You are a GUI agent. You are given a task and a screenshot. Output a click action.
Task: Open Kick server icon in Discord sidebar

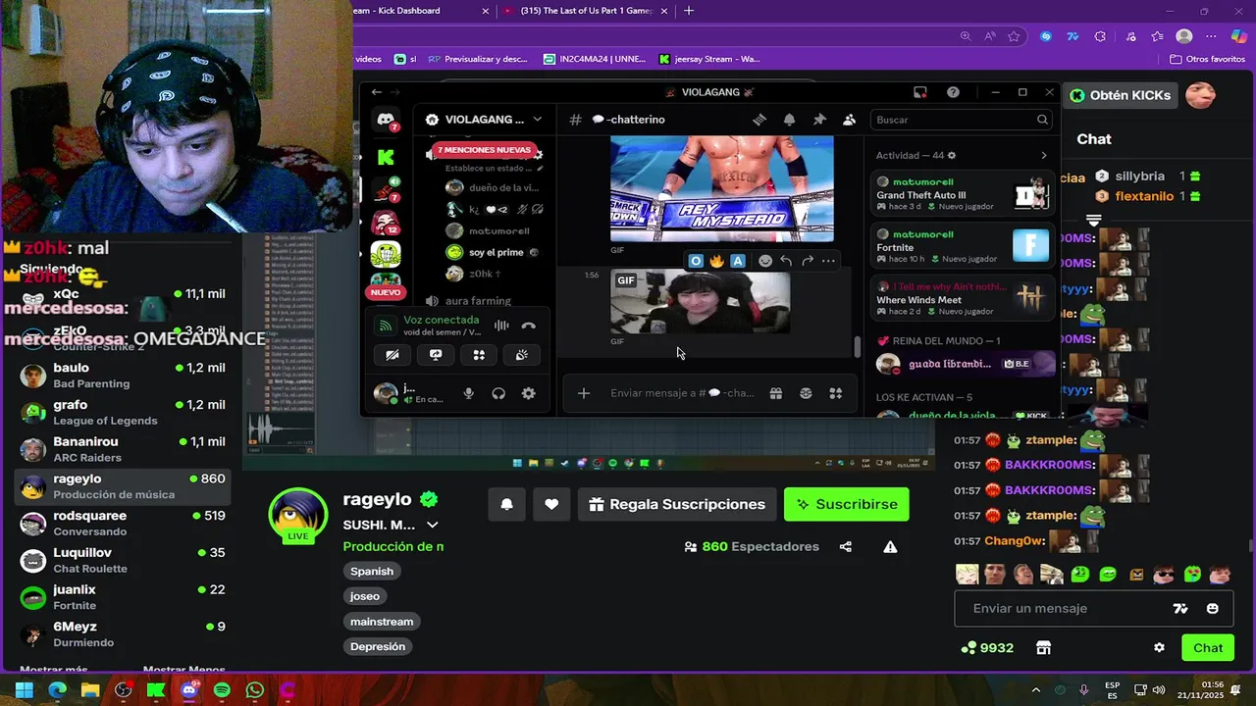click(386, 157)
